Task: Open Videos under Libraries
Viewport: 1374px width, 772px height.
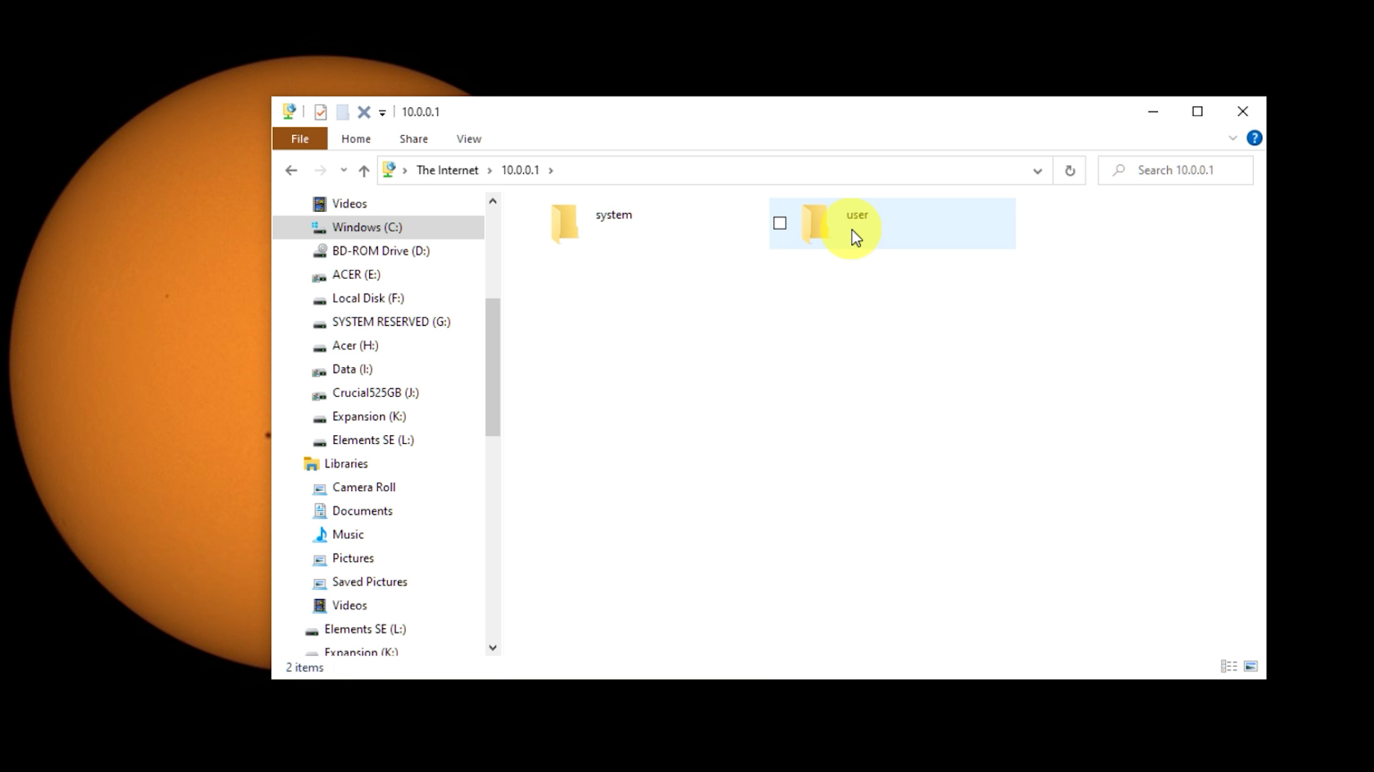Action: point(349,605)
